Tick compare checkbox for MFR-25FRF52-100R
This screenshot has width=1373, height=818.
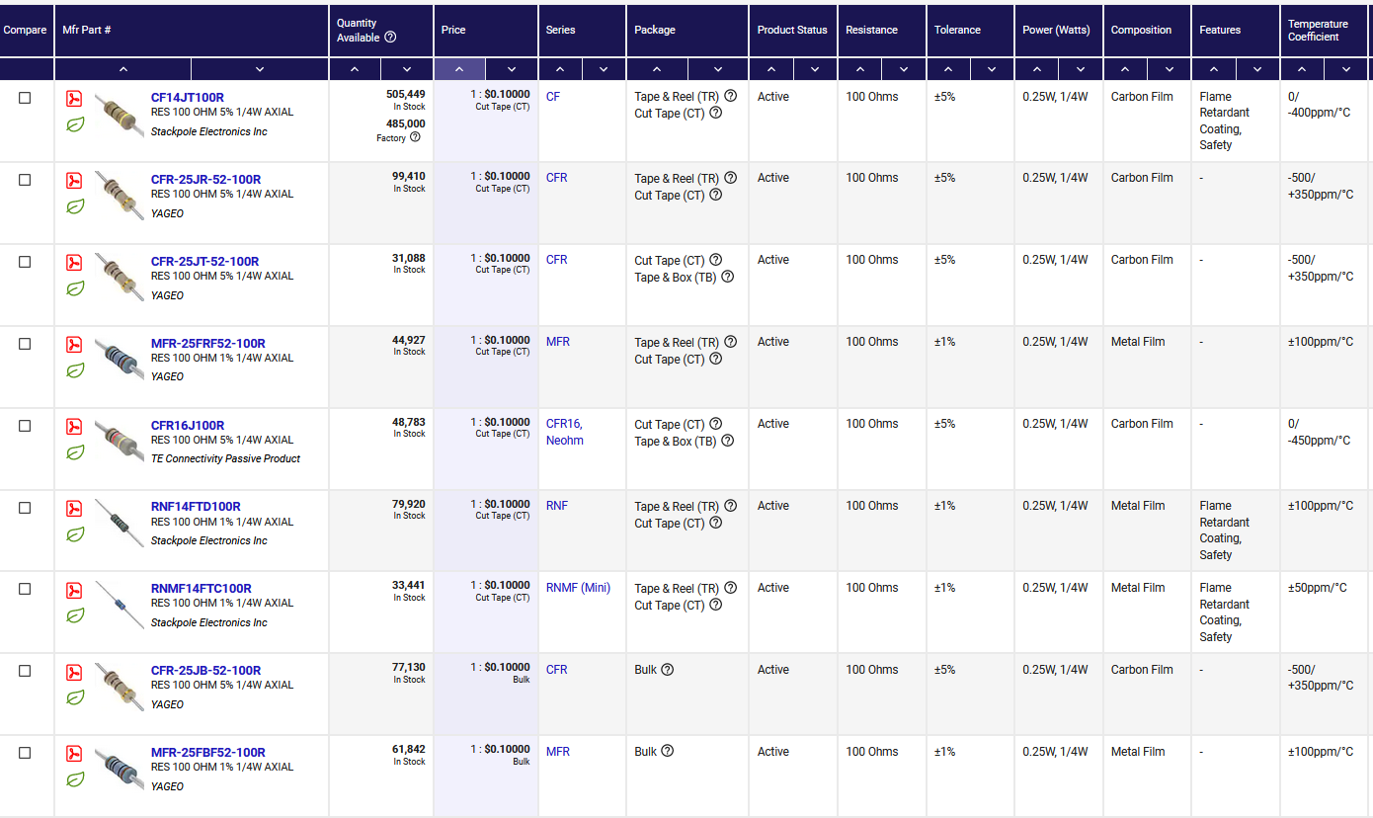[x=25, y=344]
